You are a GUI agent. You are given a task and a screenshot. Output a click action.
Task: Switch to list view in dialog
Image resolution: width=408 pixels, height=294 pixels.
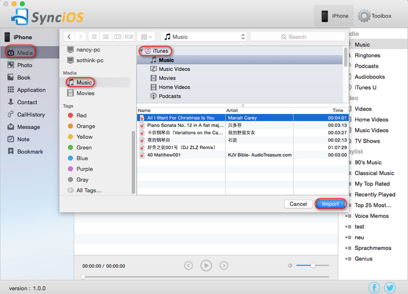pyautogui.click(x=106, y=36)
